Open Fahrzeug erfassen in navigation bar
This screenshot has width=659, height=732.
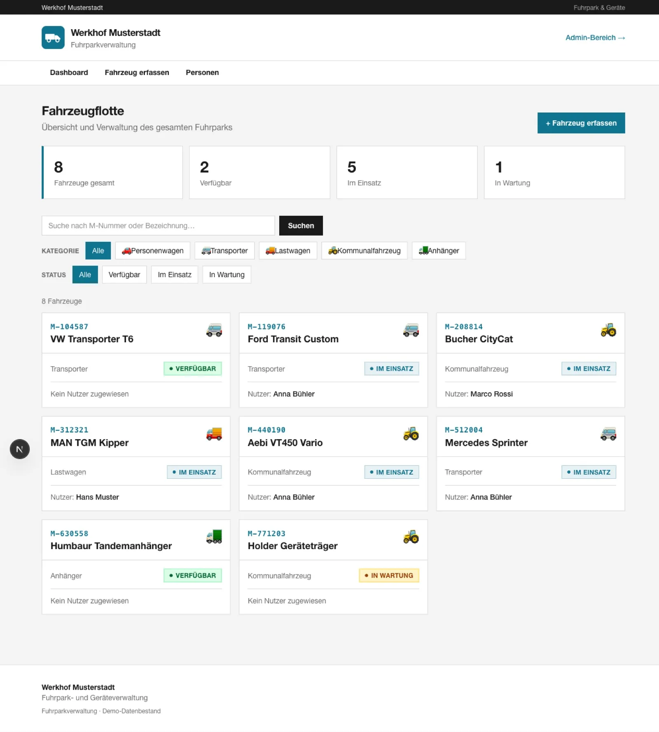137,72
